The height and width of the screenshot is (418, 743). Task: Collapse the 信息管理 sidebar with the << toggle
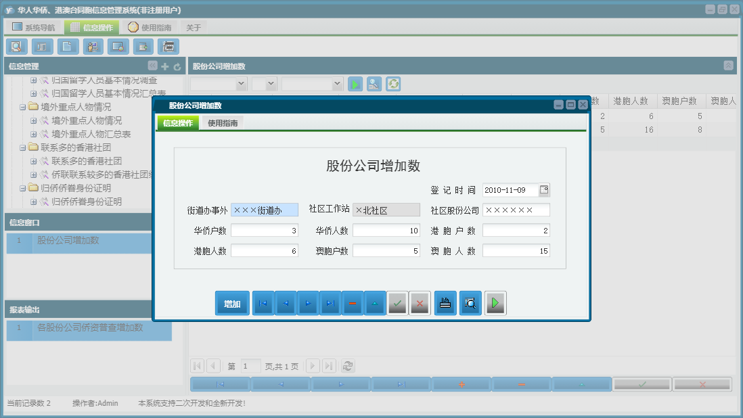(152, 66)
